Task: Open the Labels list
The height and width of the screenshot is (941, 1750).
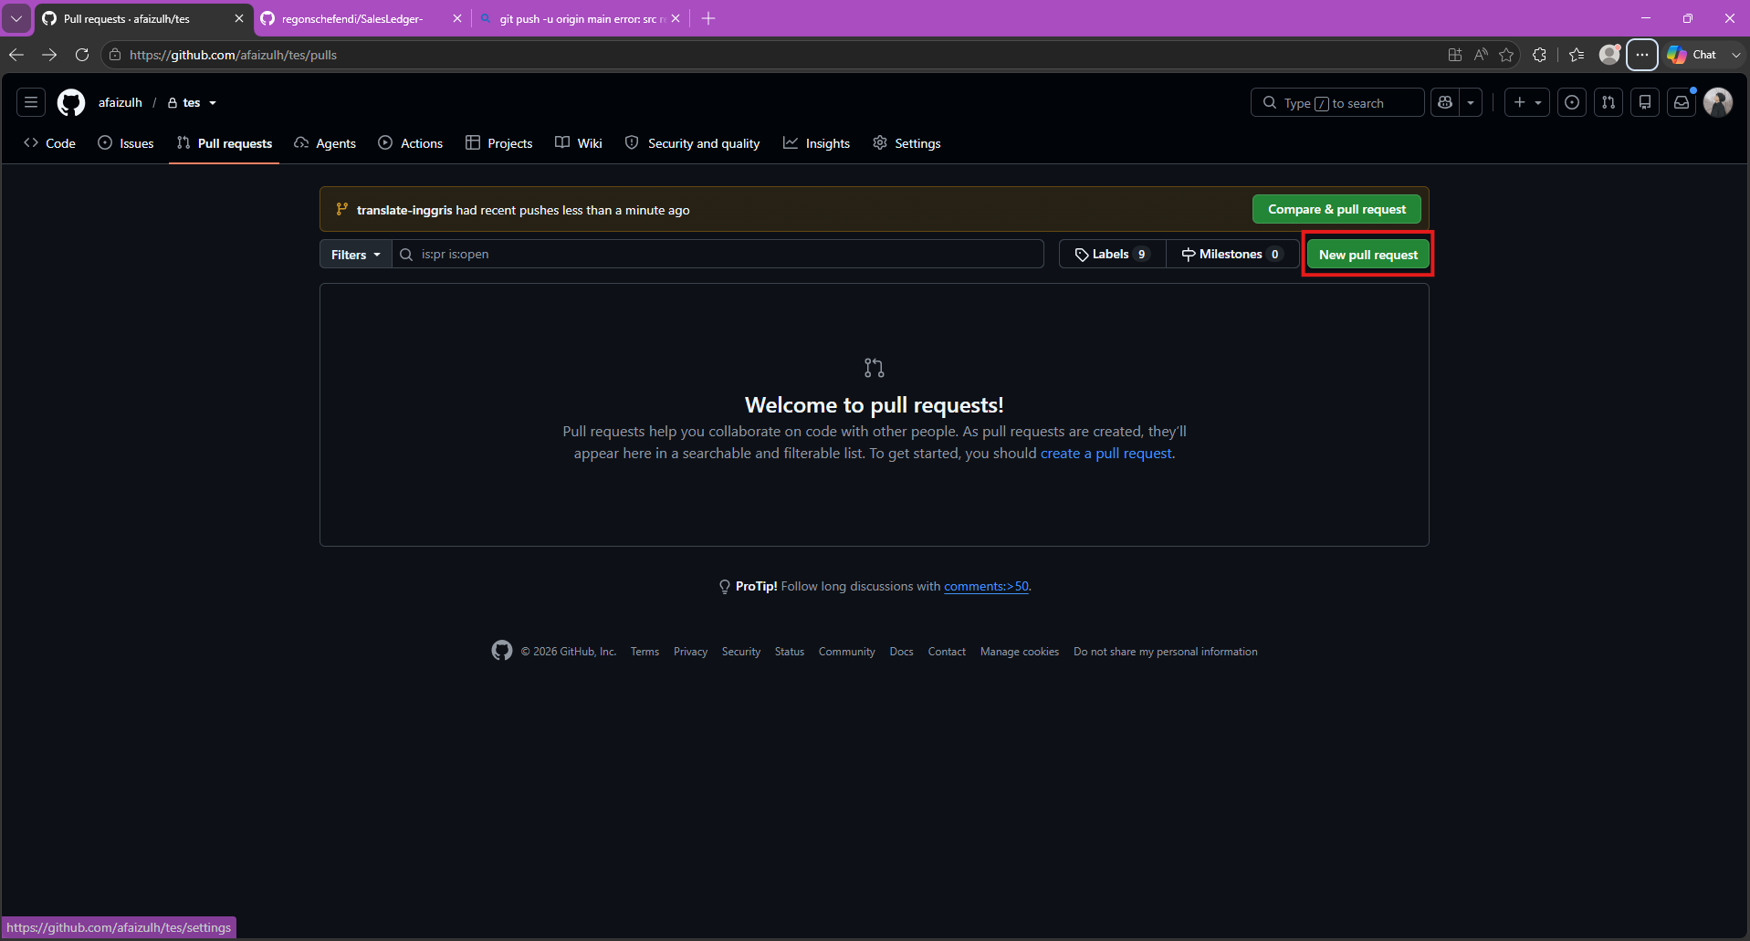Action: click(1112, 255)
